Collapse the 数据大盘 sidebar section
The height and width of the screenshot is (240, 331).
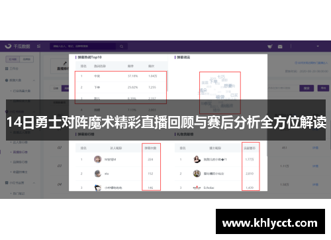tap(34, 80)
